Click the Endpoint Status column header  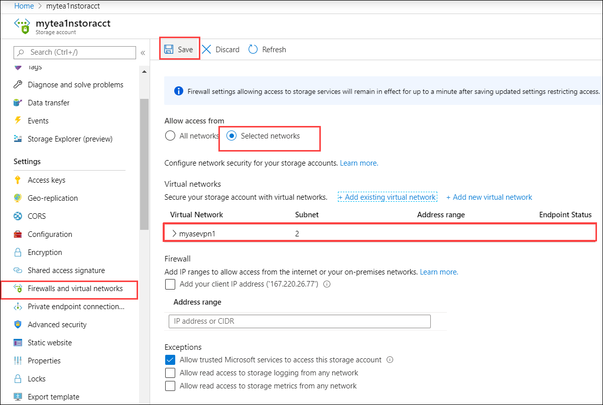[x=565, y=215]
